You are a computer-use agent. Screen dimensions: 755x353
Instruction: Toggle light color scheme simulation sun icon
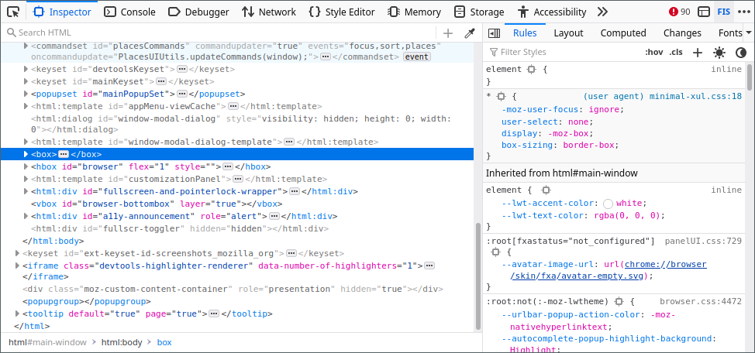[719, 52]
